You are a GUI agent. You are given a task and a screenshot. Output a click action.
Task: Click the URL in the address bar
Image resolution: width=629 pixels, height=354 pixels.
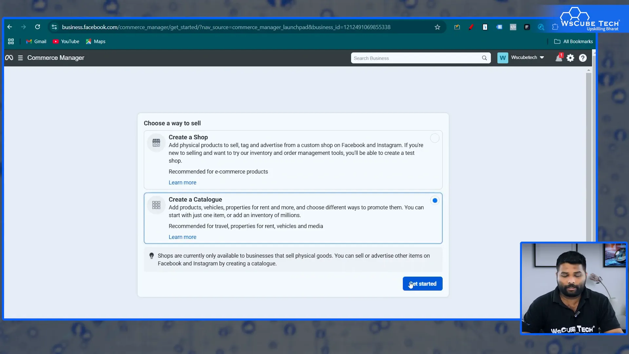coord(226,27)
